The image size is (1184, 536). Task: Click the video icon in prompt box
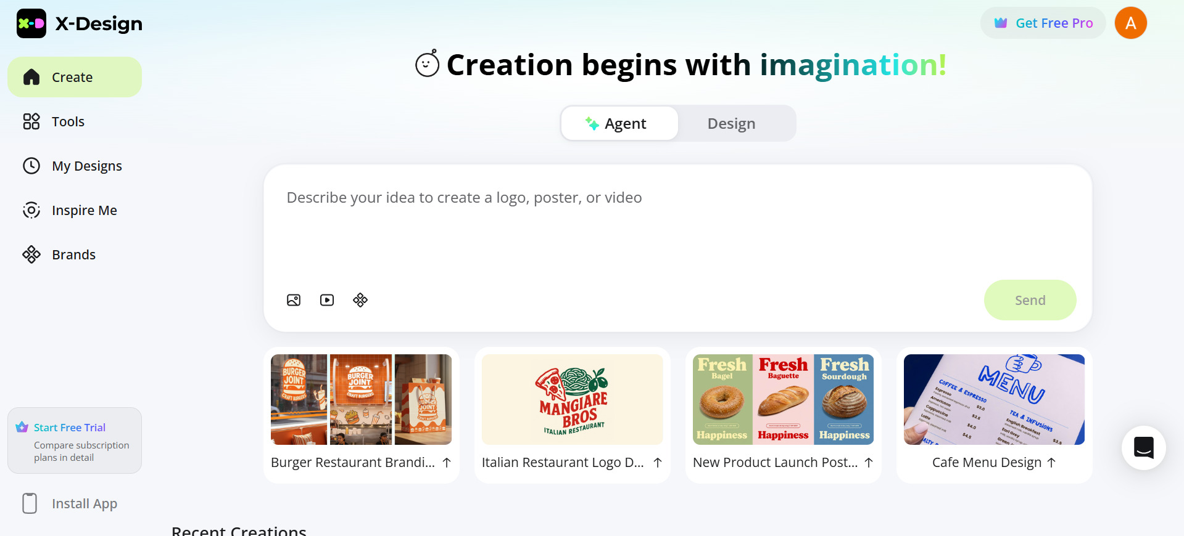327,300
